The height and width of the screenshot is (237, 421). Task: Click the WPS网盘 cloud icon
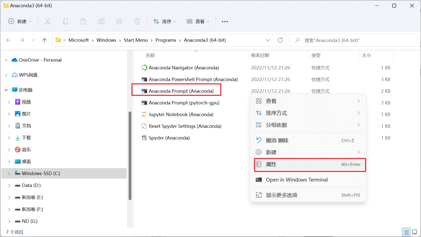(14, 75)
